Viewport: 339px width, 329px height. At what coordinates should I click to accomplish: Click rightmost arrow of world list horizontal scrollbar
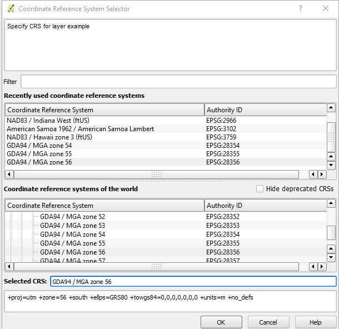[x=322, y=267]
